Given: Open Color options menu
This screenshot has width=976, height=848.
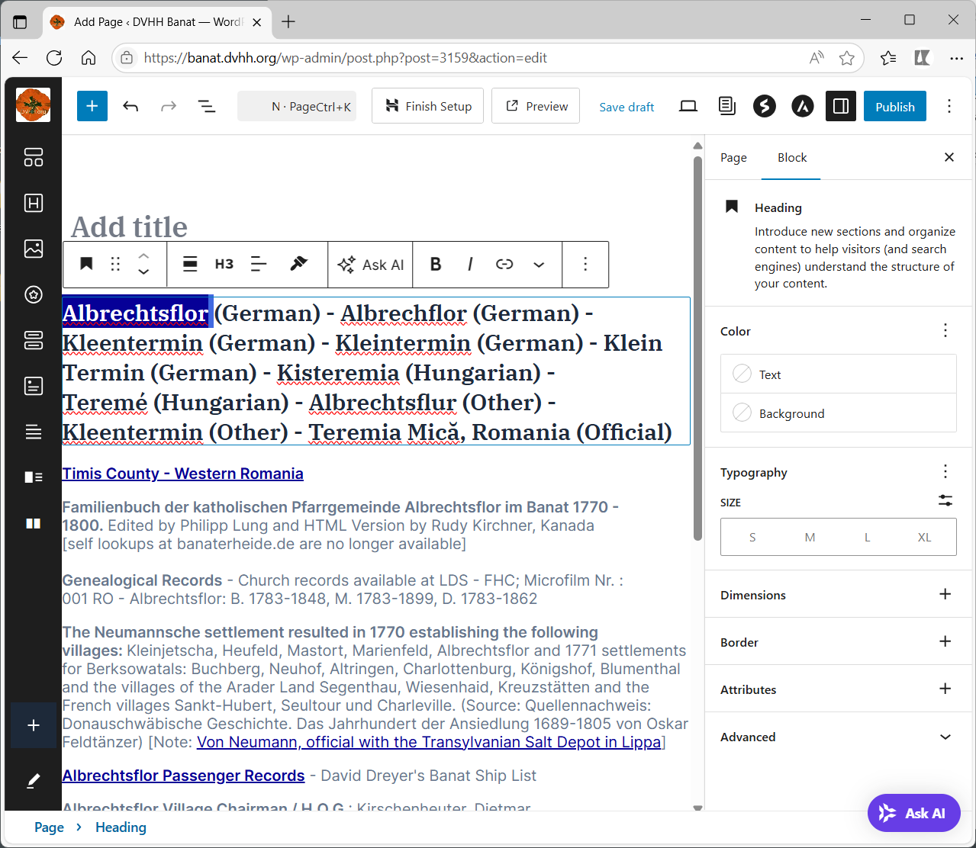Looking at the screenshot, I should (x=945, y=330).
